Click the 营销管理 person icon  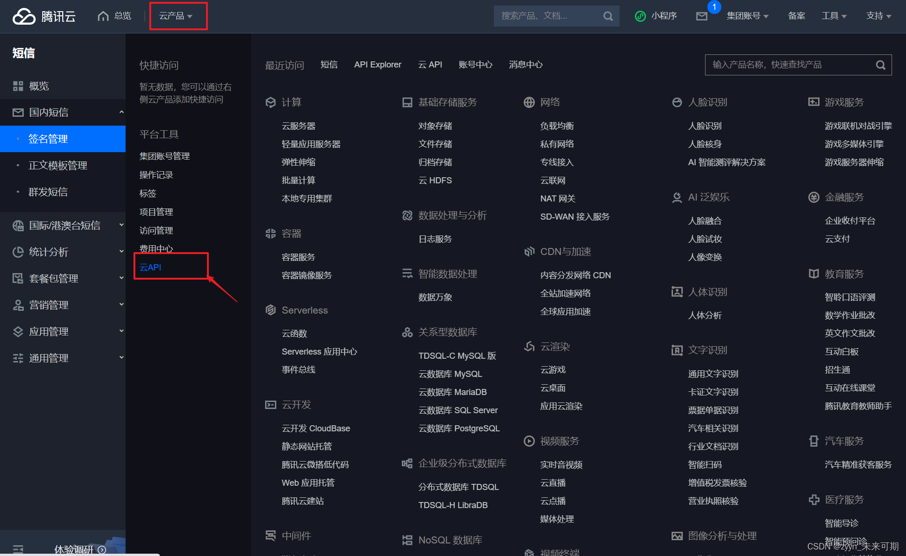click(x=18, y=305)
